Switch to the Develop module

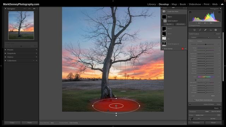click(x=164, y=4)
